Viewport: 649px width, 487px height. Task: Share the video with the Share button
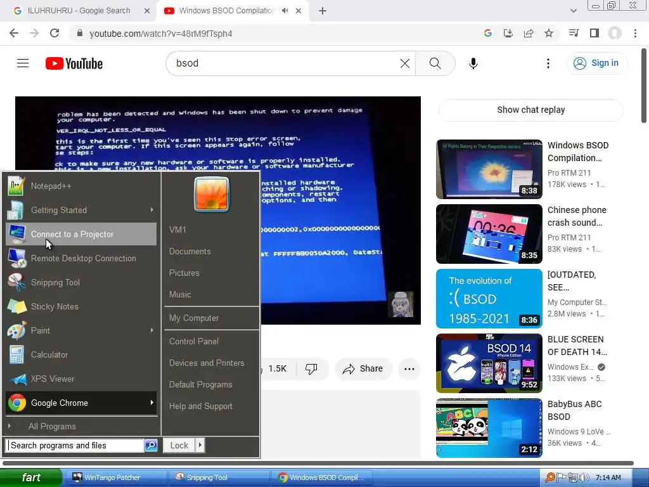click(363, 368)
